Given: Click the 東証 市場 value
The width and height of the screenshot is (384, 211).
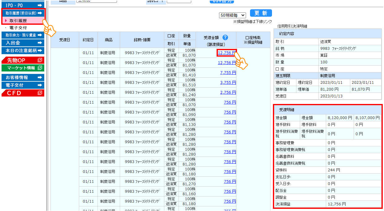Looking at the screenshot, I should 324,55.
